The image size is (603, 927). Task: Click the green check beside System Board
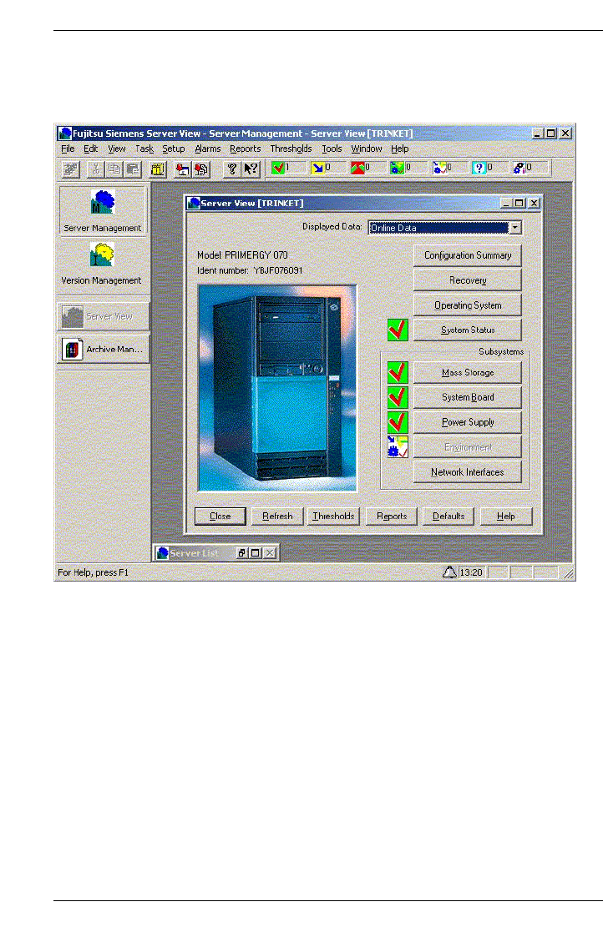point(398,397)
